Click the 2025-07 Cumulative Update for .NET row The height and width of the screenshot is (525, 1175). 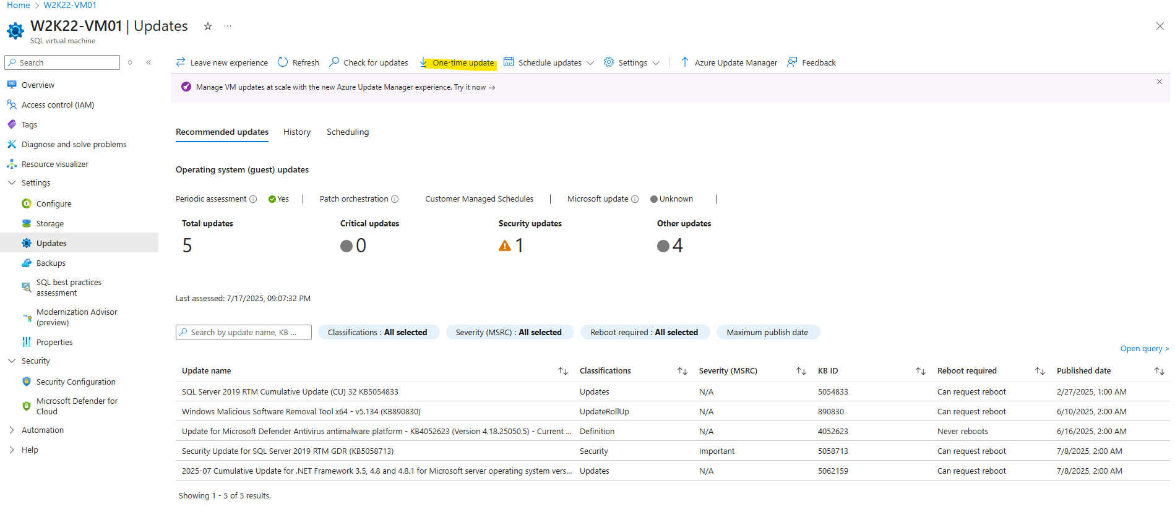(x=673, y=471)
